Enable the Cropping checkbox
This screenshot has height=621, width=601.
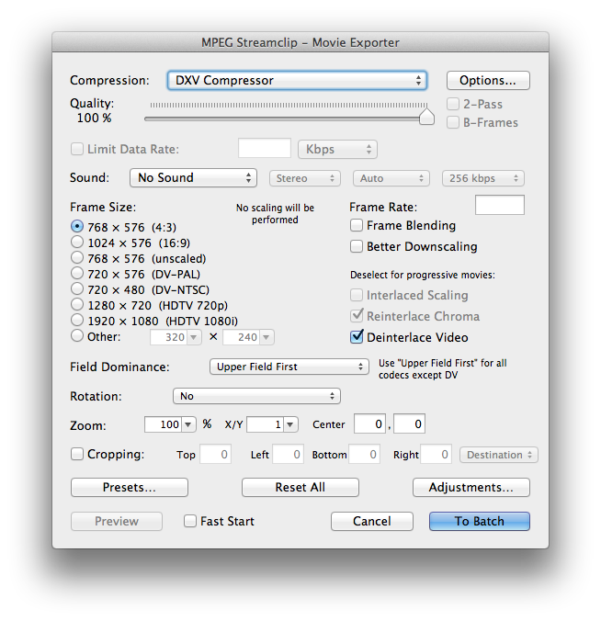[x=77, y=454]
